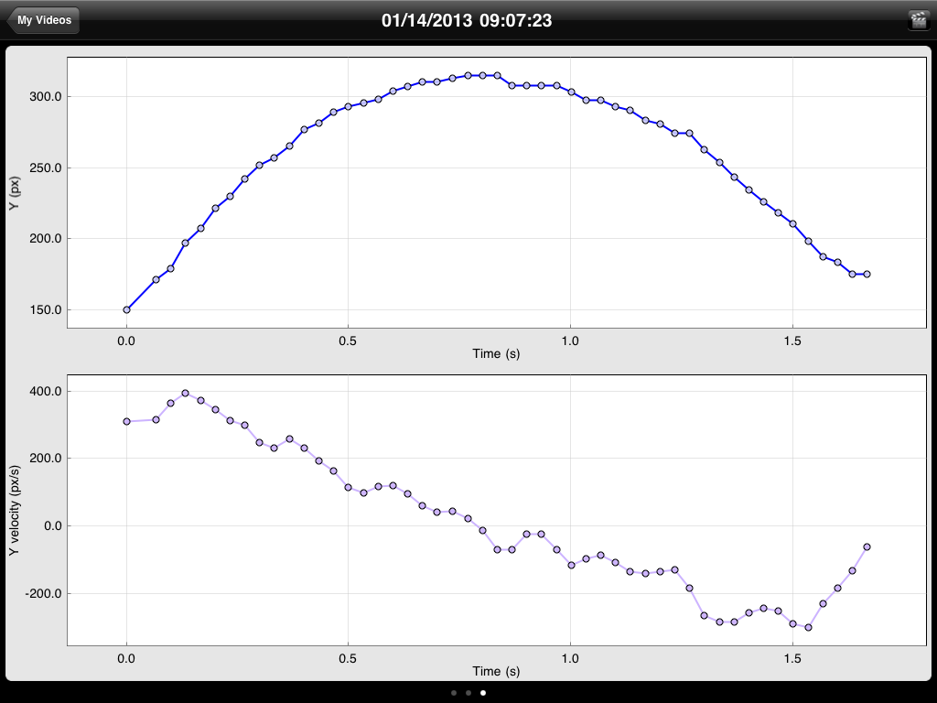Tap the first velocity point at 0.0 s

(x=126, y=421)
